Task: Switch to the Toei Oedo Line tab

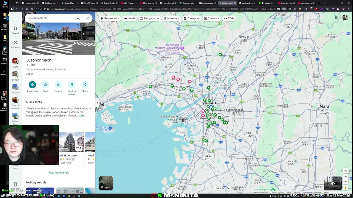Action: pos(50,3)
